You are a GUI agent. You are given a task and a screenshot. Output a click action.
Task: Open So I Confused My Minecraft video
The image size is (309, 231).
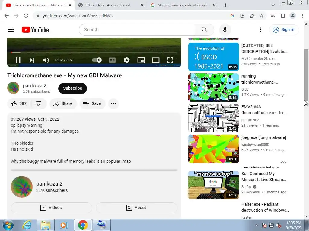pos(214,185)
